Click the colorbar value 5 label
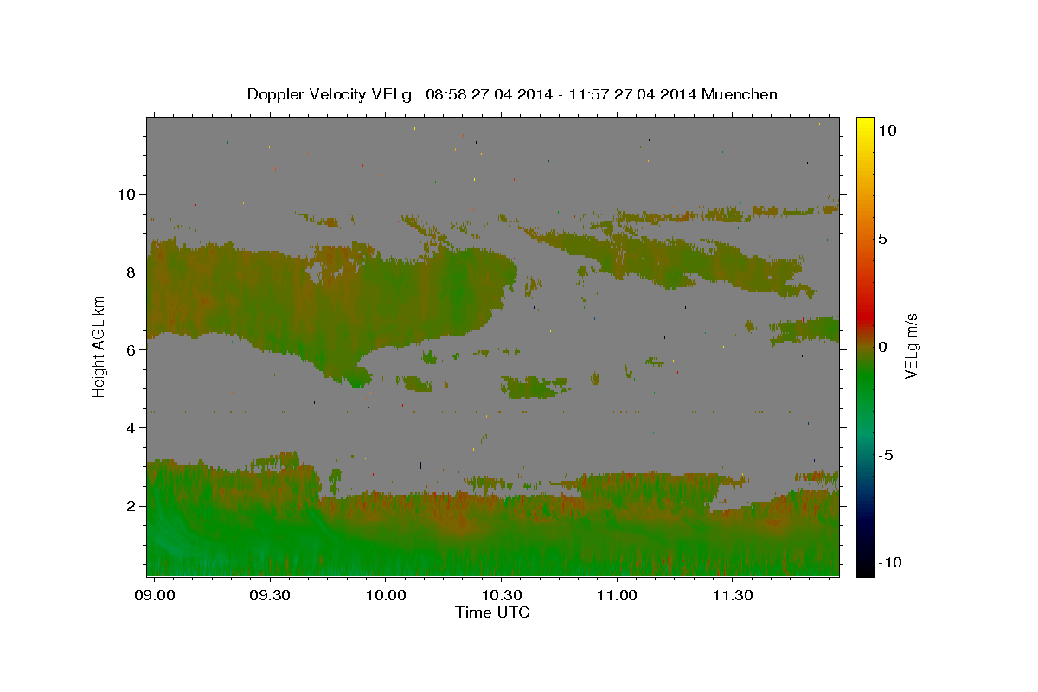 (882, 239)
